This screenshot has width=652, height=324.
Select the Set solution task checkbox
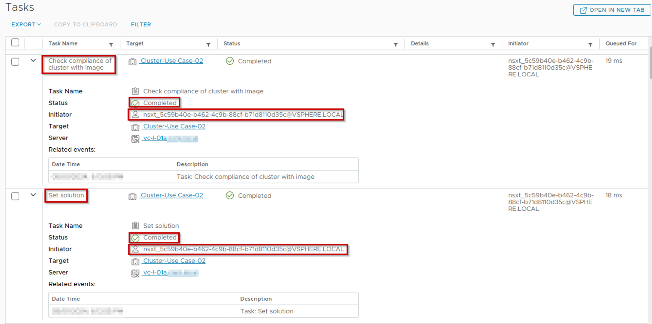15,196
